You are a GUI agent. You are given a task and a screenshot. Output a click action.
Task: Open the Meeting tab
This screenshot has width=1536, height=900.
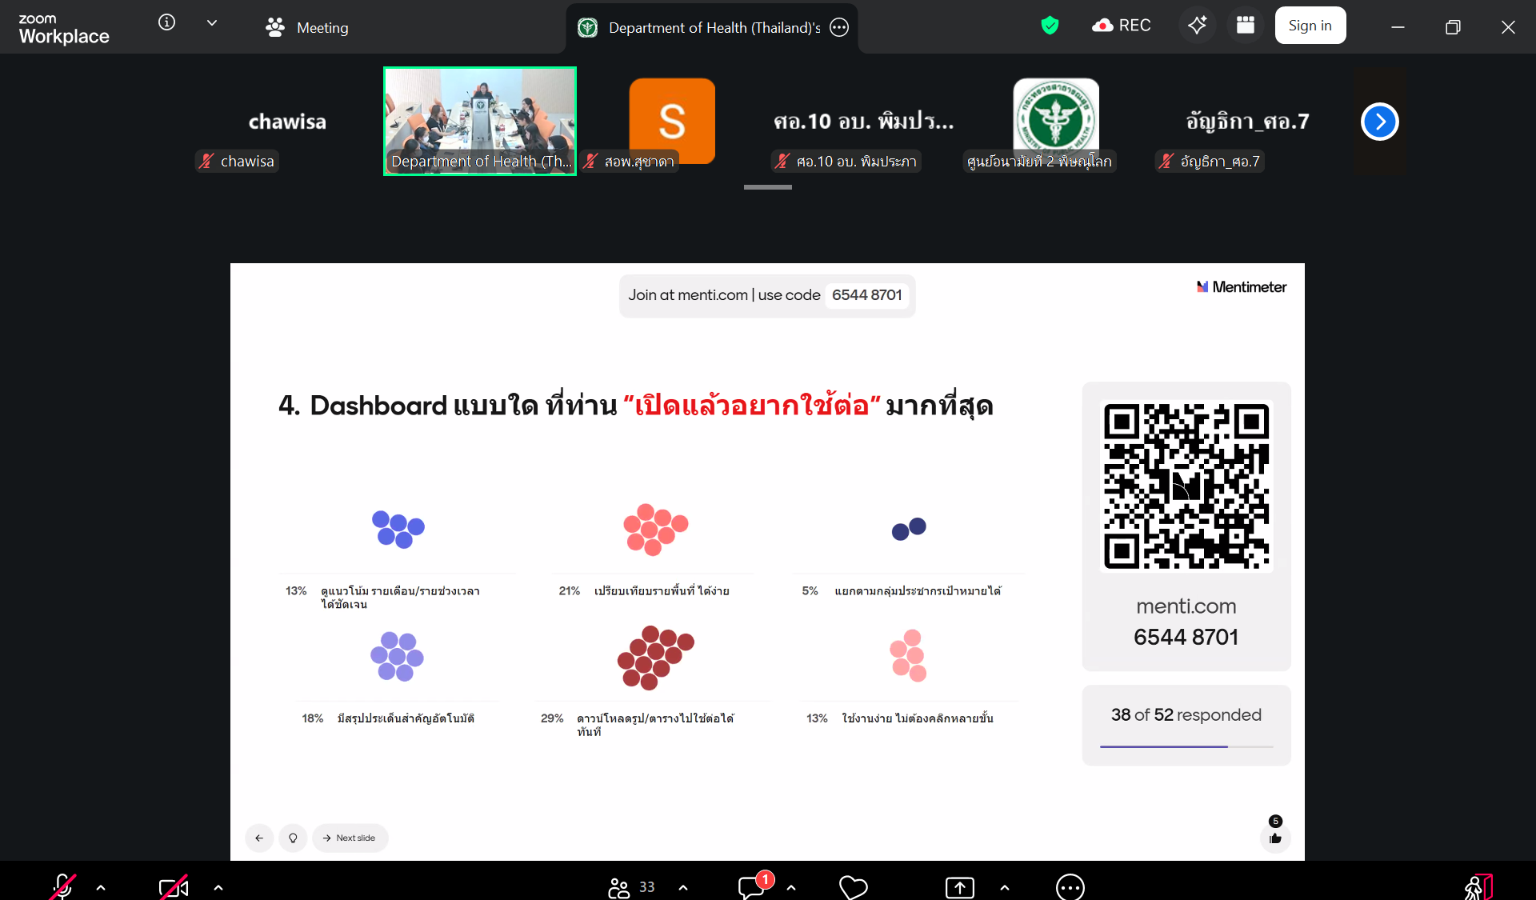click(x=308, y=27)
